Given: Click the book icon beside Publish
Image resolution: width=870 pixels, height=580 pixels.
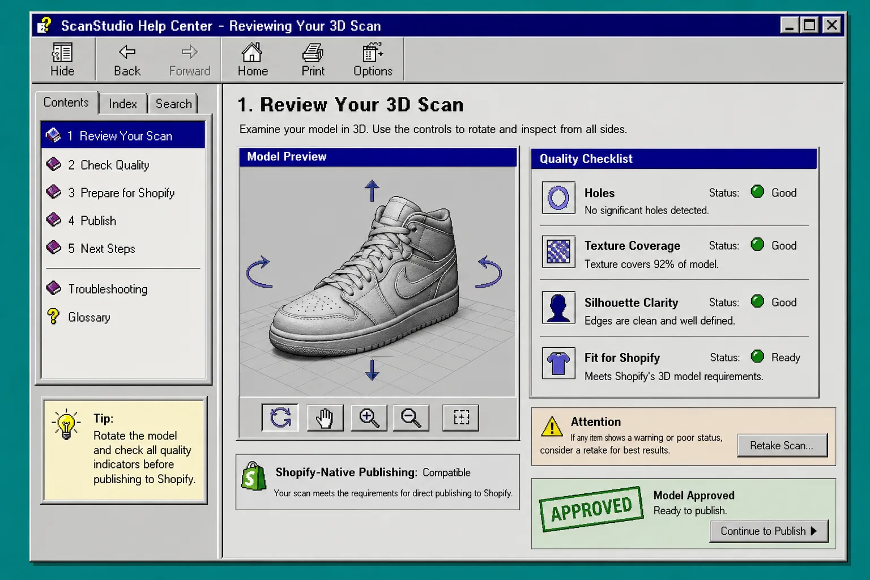Looking at the screenshot, I should pyautogui.click(x=54, y=220).
